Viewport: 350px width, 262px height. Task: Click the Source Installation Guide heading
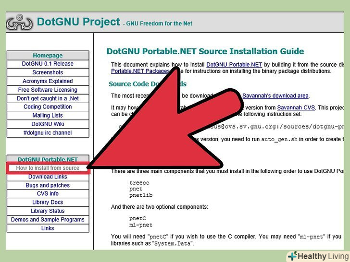205,51
